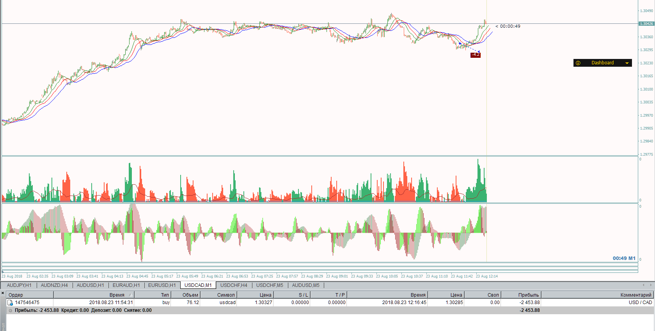Sort by Время header next to Ордер
This screenshot has width=655, height=331.
94,295
